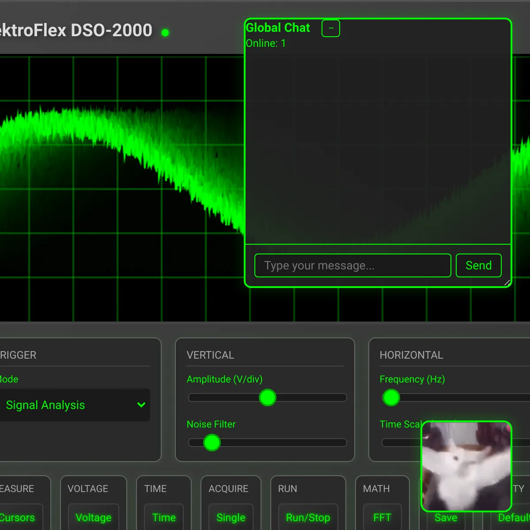Click the Noise Filter label
530x530 pixels.
[211, 424]
